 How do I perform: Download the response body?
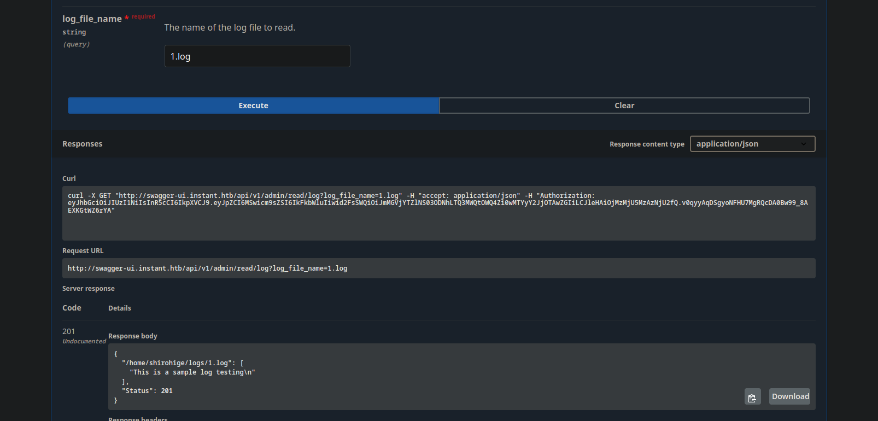pos(790,396)
